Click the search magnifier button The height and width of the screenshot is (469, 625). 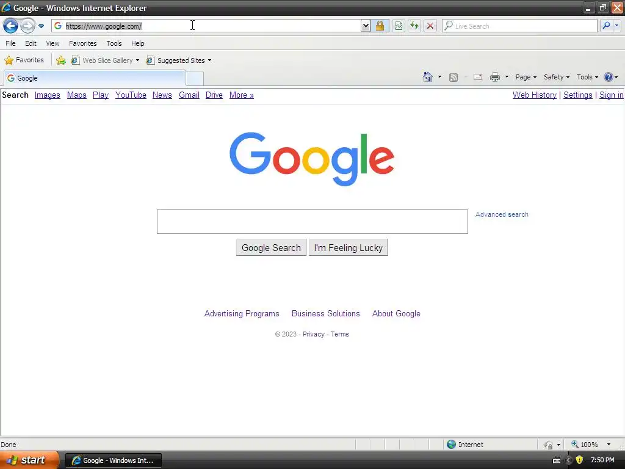pos(606,26)
